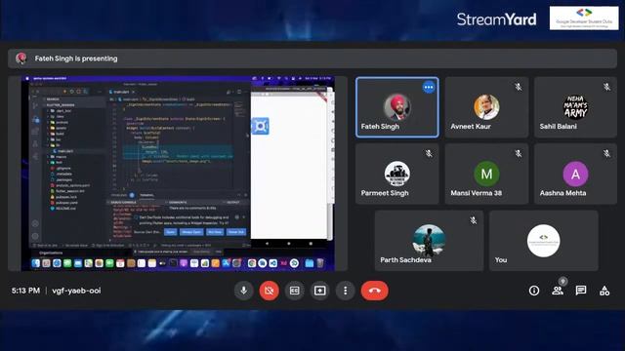Turn on the camera button
625x351 pixels.
[x=270, y=291]
